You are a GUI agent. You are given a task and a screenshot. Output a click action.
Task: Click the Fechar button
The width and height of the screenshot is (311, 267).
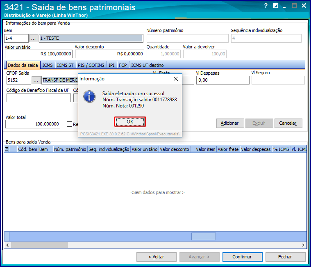tap(286, 257)
